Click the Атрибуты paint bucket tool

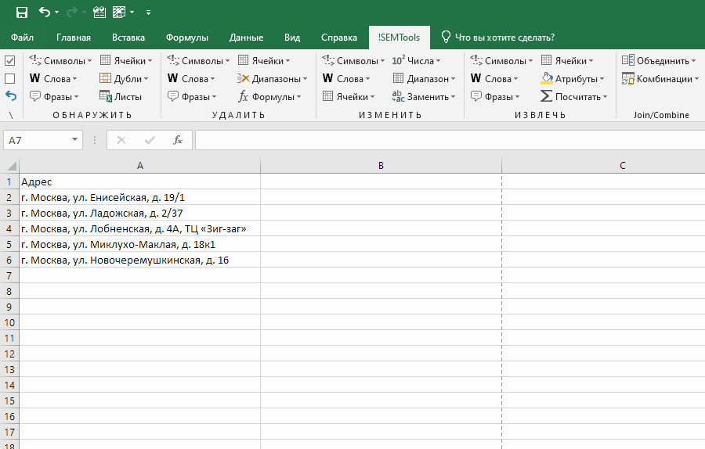(573, 79)
